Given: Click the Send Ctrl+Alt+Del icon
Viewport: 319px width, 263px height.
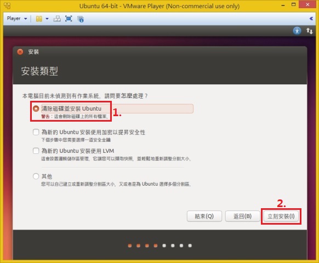Looking at the screenshot, I should (57, 19).
